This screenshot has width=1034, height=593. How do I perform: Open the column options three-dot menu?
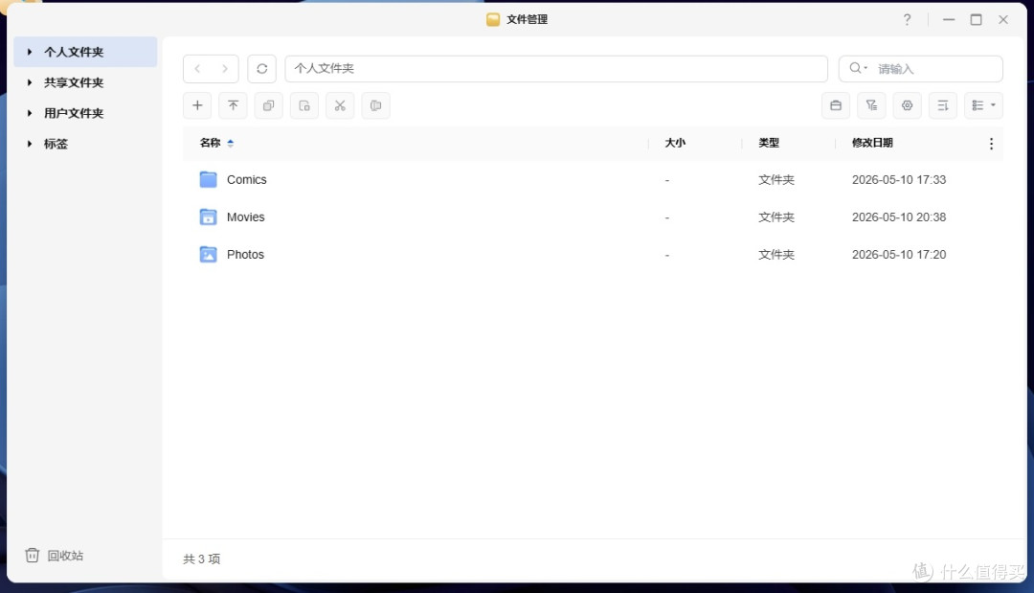point(991,143)
